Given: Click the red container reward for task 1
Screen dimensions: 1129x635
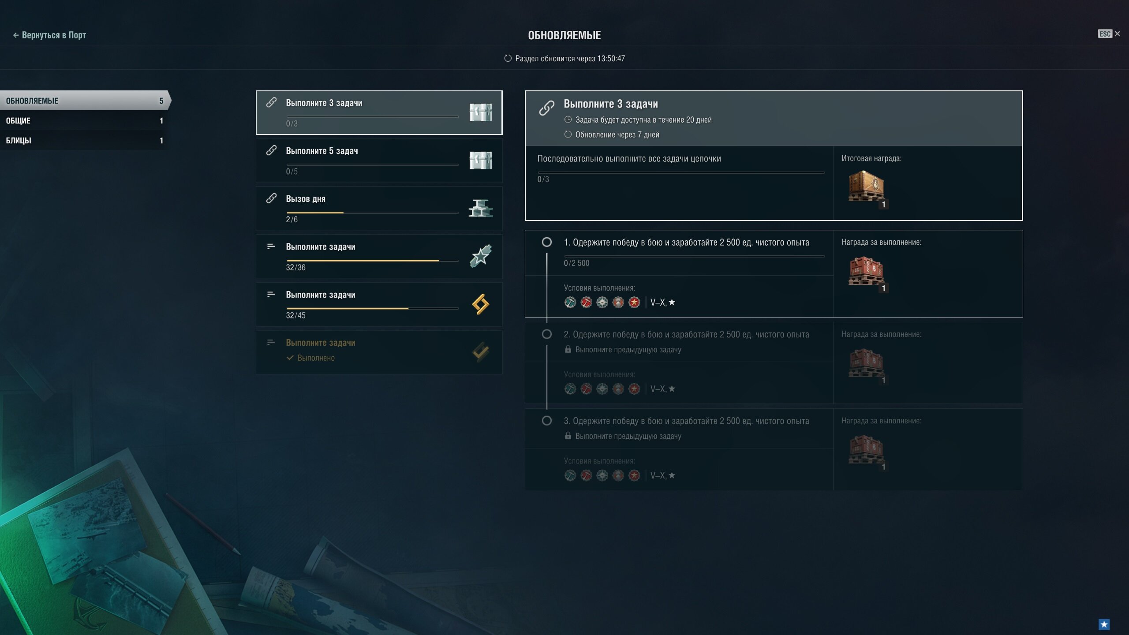Looking at the screenshot, I should pyautogui.click(x=866, y=271).
